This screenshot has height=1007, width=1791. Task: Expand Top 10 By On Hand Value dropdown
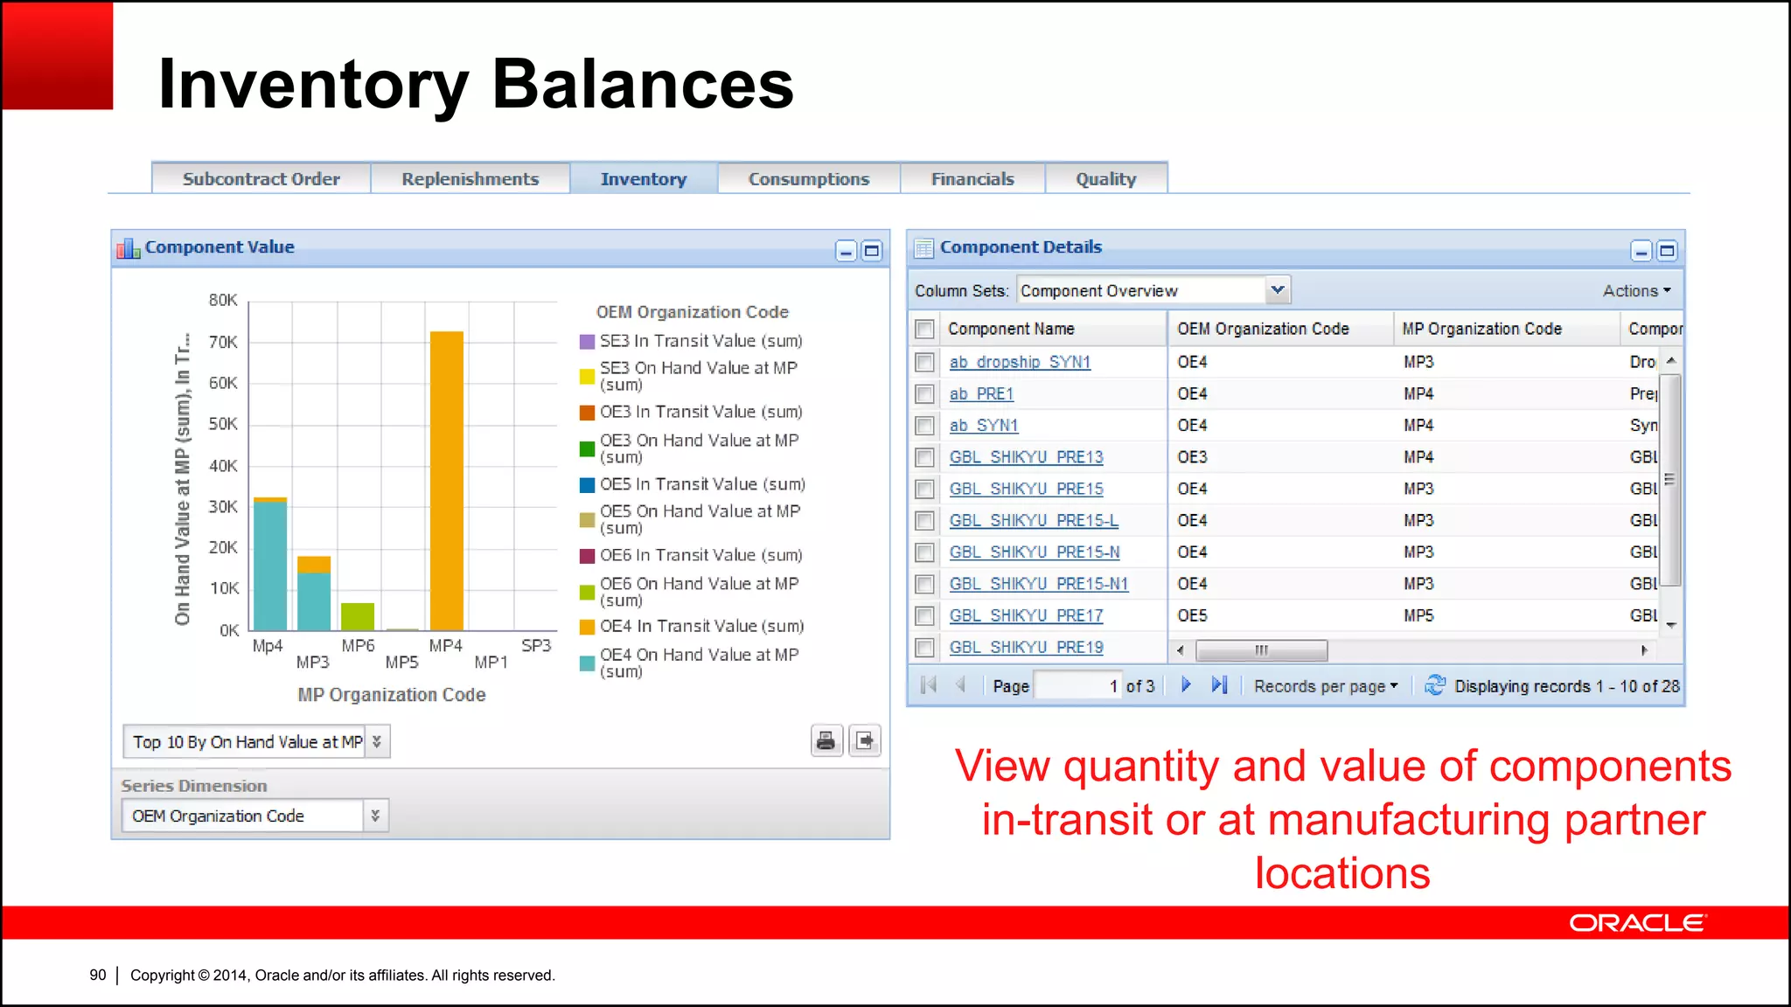(x=377, y=741)
